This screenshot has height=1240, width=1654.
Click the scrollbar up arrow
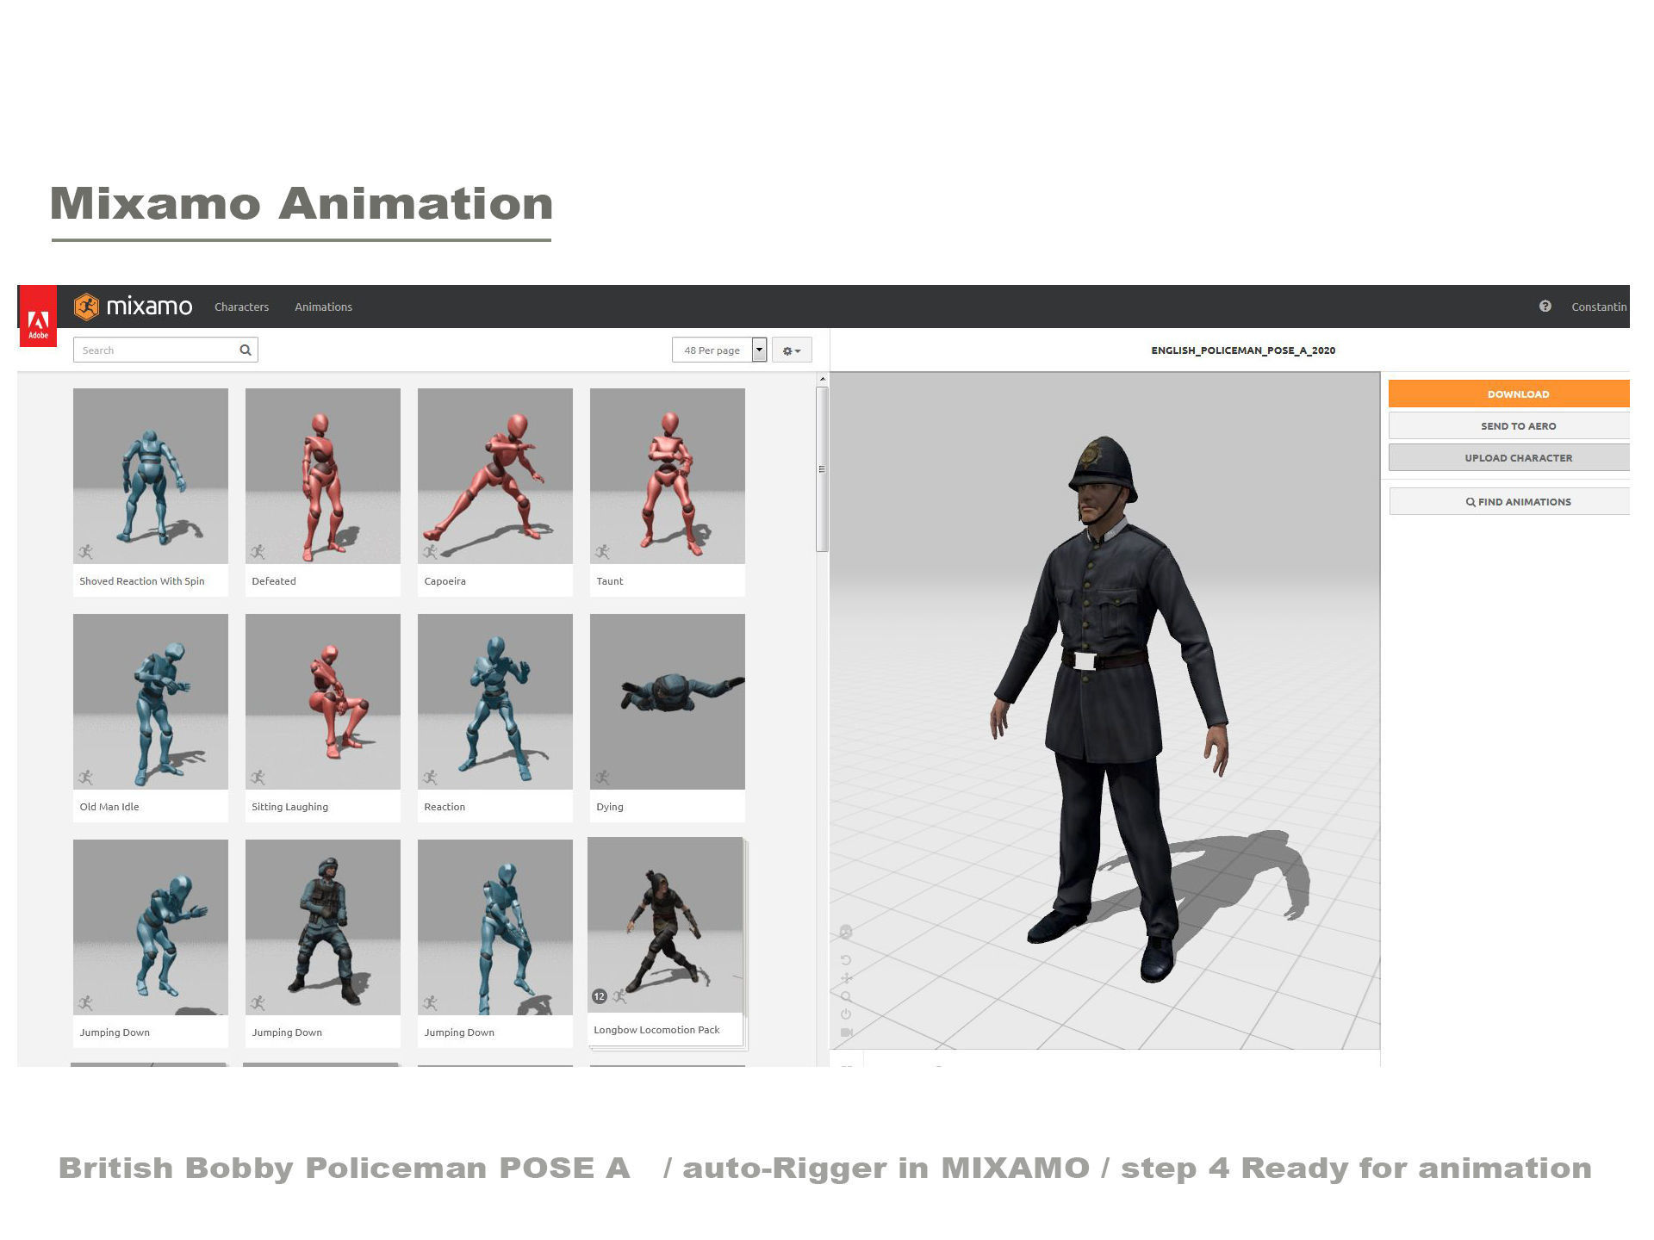click(823, 379)
